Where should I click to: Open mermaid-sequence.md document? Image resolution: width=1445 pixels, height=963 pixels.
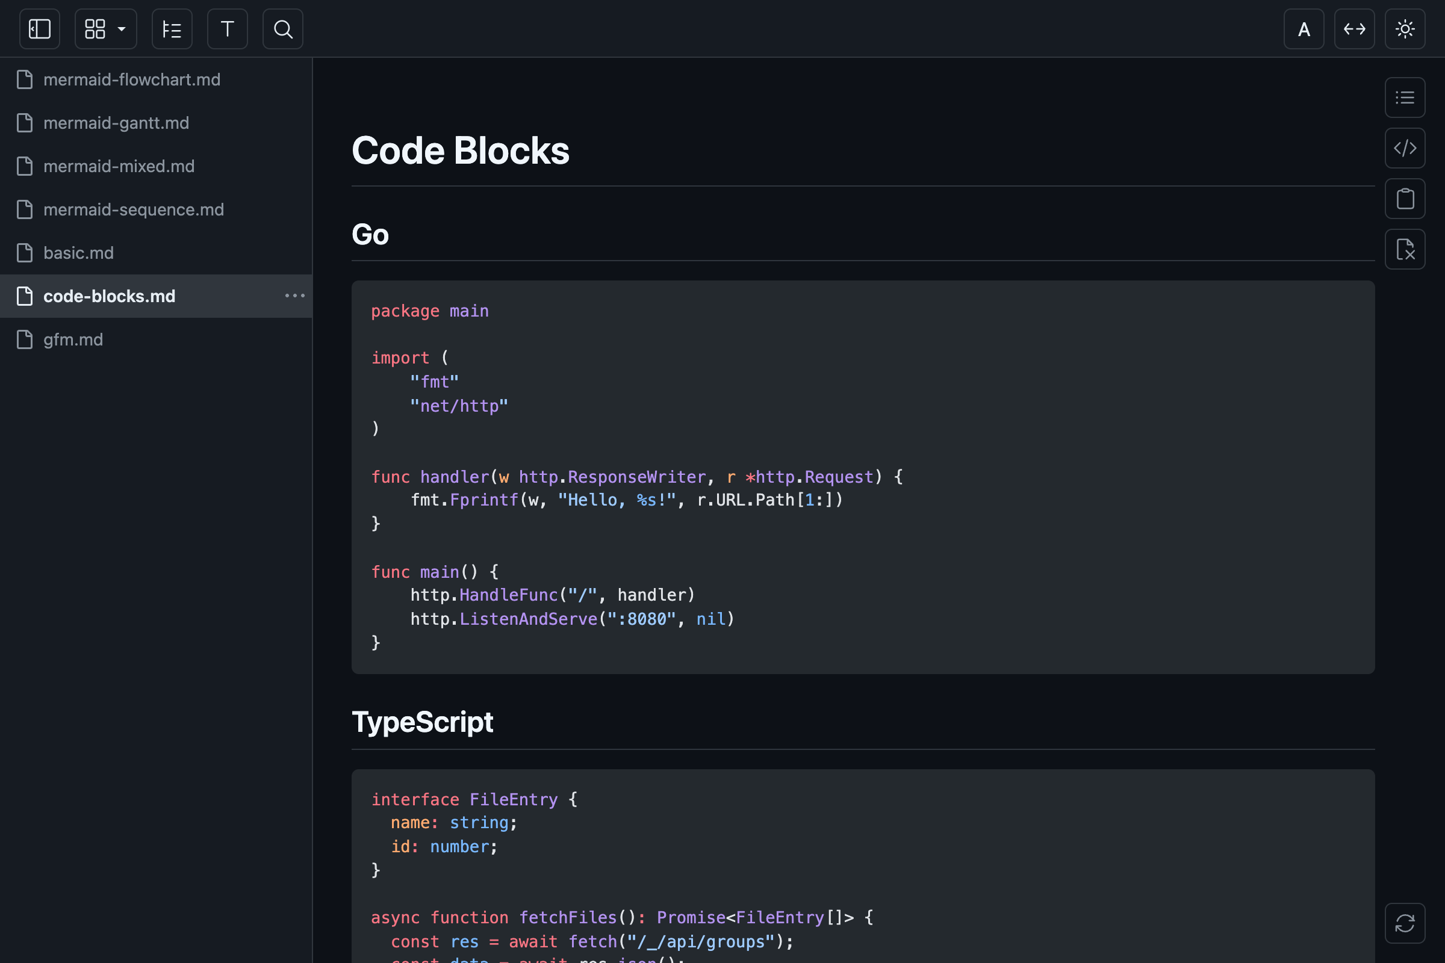(156, 209)
